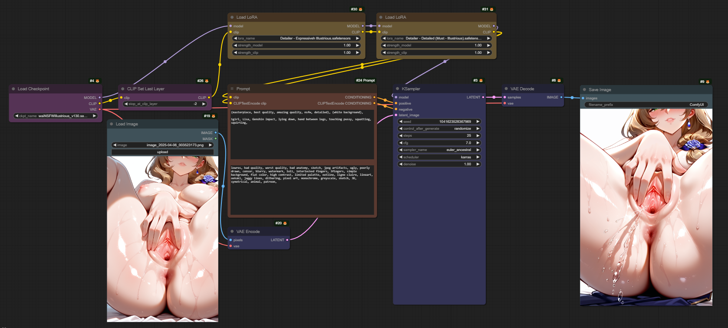Increase stop_at_clip_layer with right arrow
Screen dimensions: 728x328
point(204,104)
